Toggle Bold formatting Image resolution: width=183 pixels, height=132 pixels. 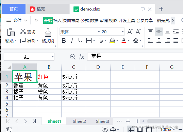(64, 41)
